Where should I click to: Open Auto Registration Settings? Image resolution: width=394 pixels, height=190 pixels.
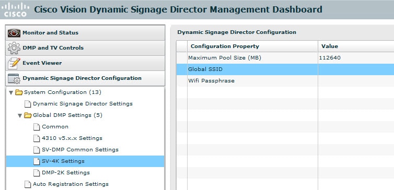(71, 184)
